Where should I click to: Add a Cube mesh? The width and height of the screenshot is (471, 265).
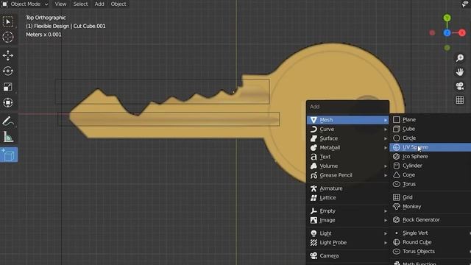[430, 129]
